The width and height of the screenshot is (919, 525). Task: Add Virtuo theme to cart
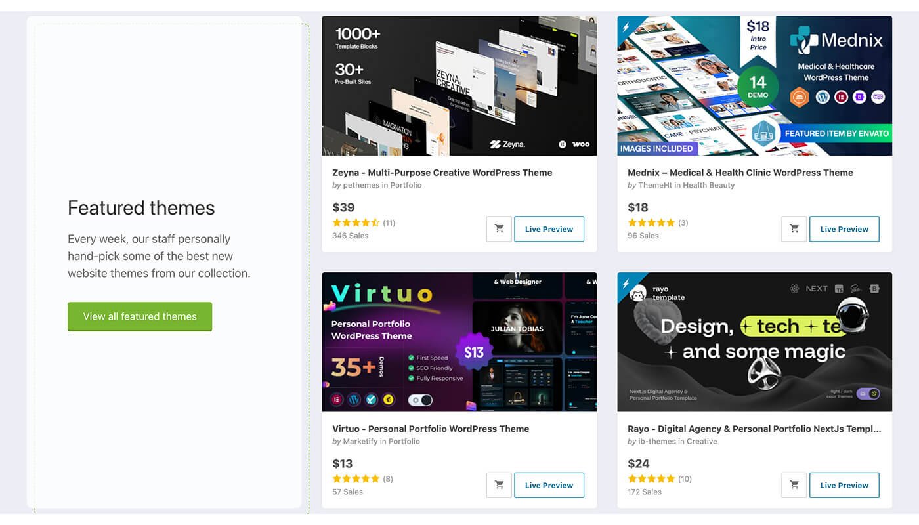tap(499, 485)
